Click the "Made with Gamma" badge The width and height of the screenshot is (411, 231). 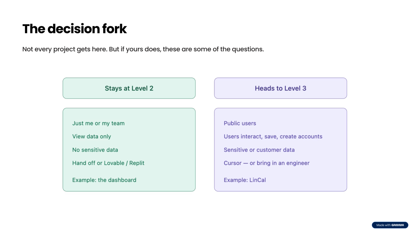point(390,225)
